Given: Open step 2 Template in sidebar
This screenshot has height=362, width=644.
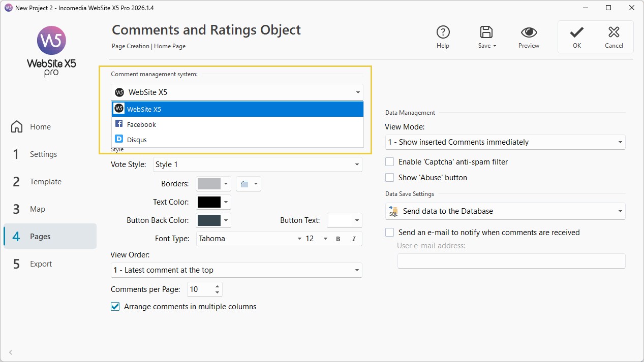Looking at the screenshot, I should coord(45,182).
